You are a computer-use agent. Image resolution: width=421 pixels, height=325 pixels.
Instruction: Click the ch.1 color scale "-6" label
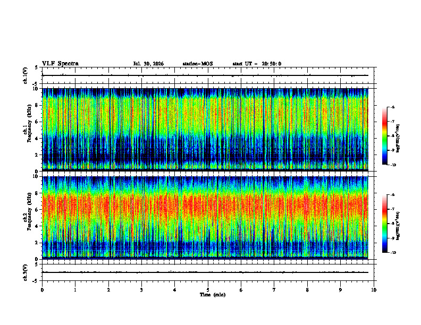392,107
